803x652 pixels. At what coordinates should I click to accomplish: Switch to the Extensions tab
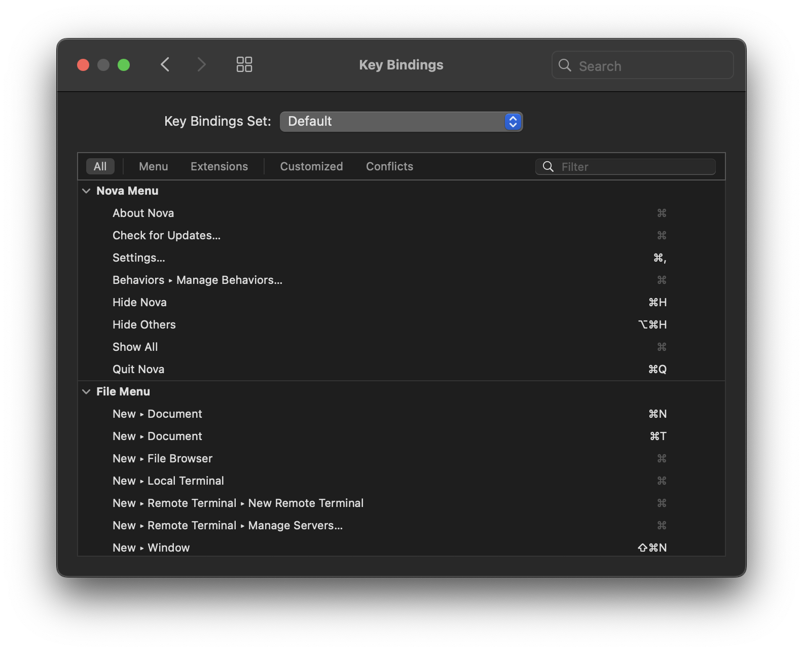(219, 166)
